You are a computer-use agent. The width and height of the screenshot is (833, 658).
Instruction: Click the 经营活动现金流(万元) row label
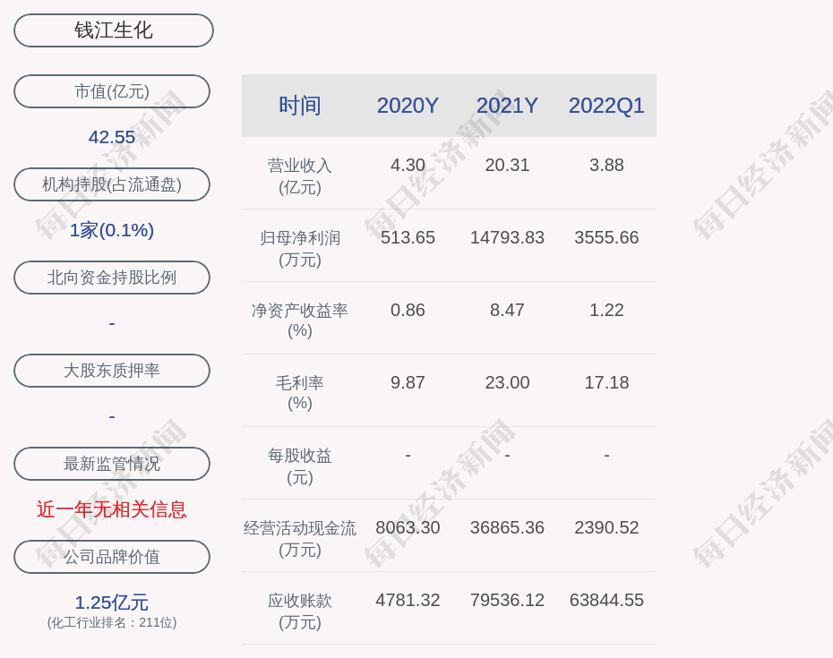pyautogui.click(x=300, y=538)
